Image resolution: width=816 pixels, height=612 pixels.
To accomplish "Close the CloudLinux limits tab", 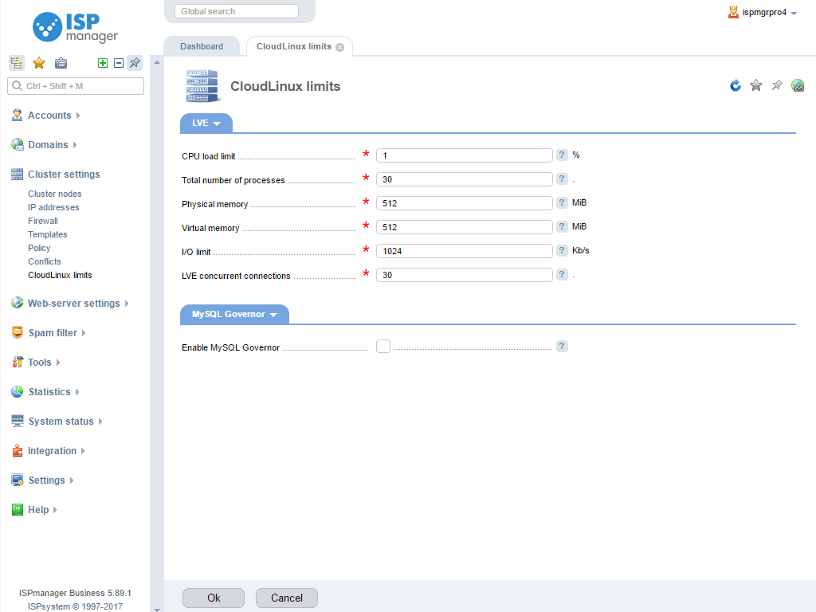I will point(340,47).
